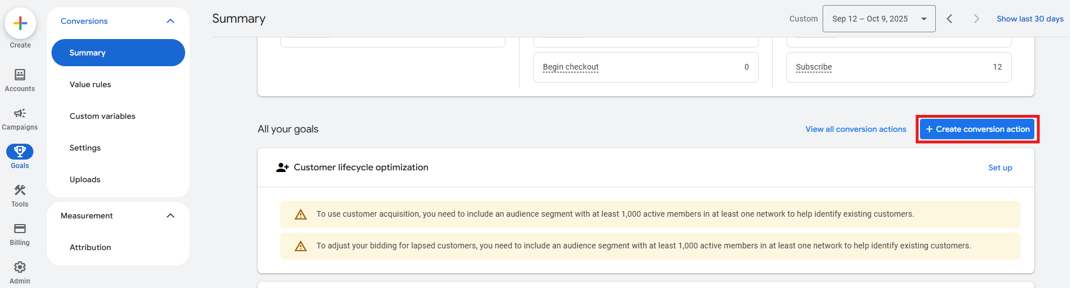
Task: Open the Billing card icon
Action: [x=20, y=229]
